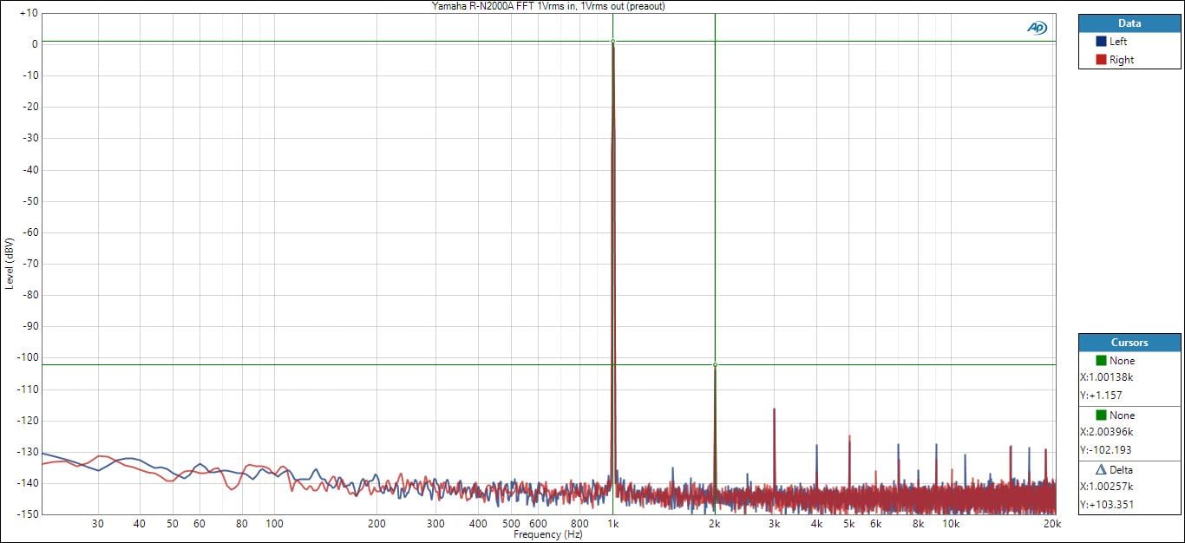Viewport: 1185px width, 543px height.
Task: Click the red Right channel color swatch
Action: tap(1101, 60)
